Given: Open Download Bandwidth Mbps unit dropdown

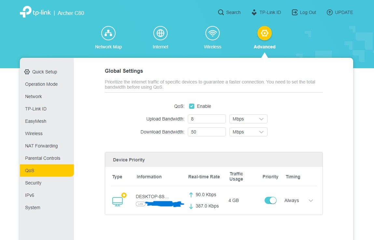Looking at the screenshot, I should pyautogui.click(x=248, y=132).
